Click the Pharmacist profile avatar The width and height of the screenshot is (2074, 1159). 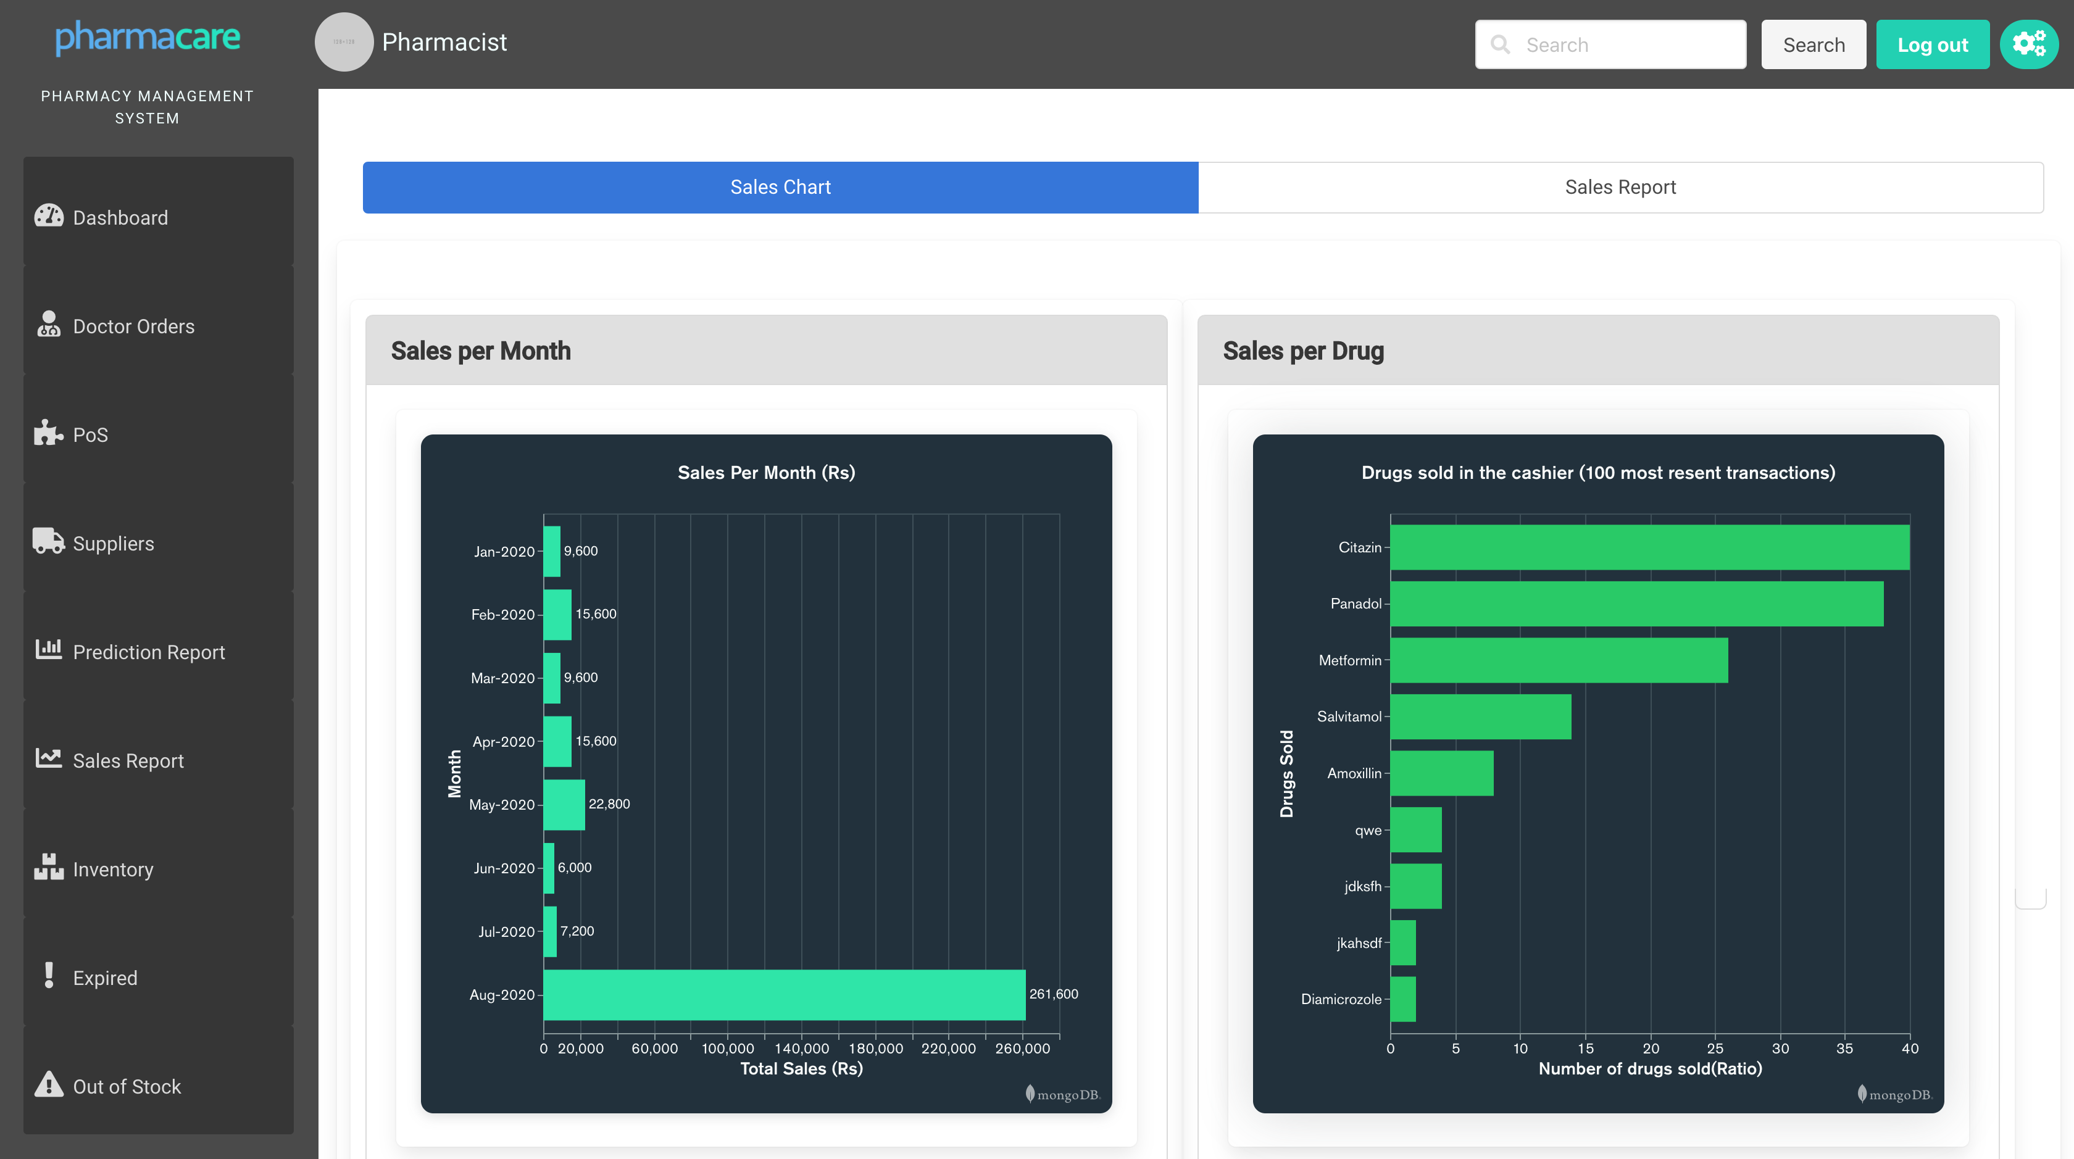pos(344,42)
